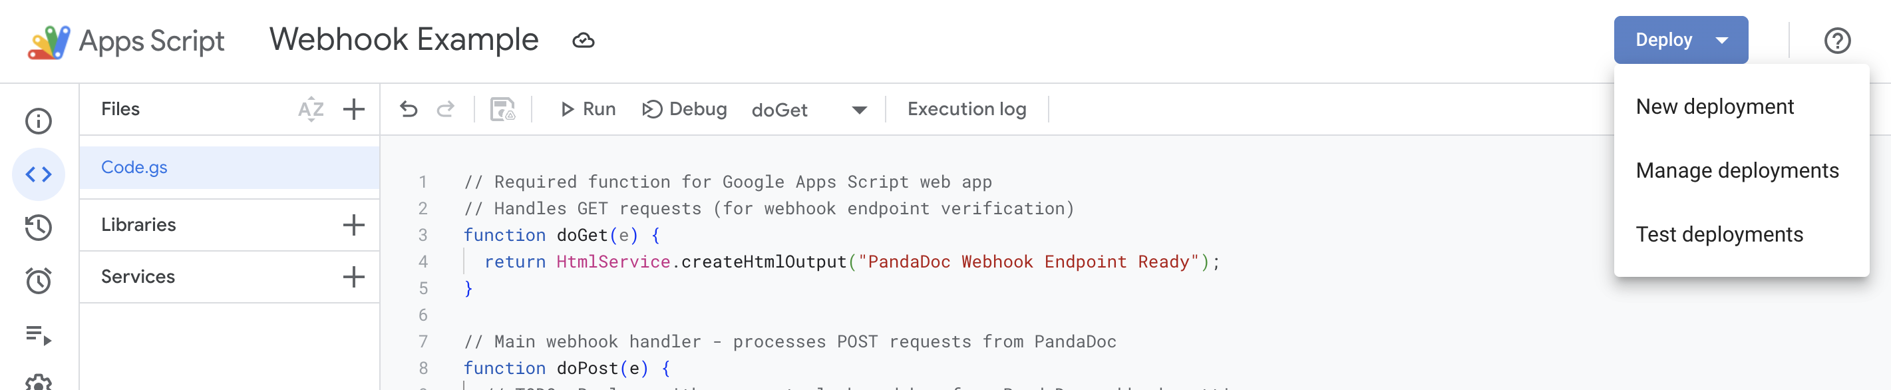Viewport: 1891px width, 390px height.
Task: Click the cloud save status icon
Action: click(x=584, y=41)
